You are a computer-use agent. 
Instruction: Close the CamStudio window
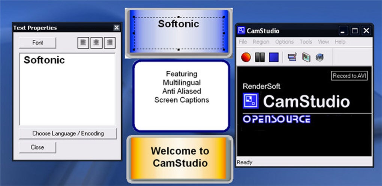[x=366, y=31]
